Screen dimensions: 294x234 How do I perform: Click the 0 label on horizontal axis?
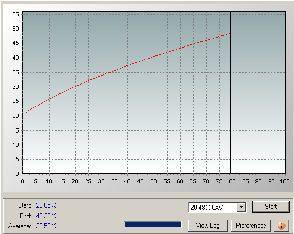click(x=23, y=181)
